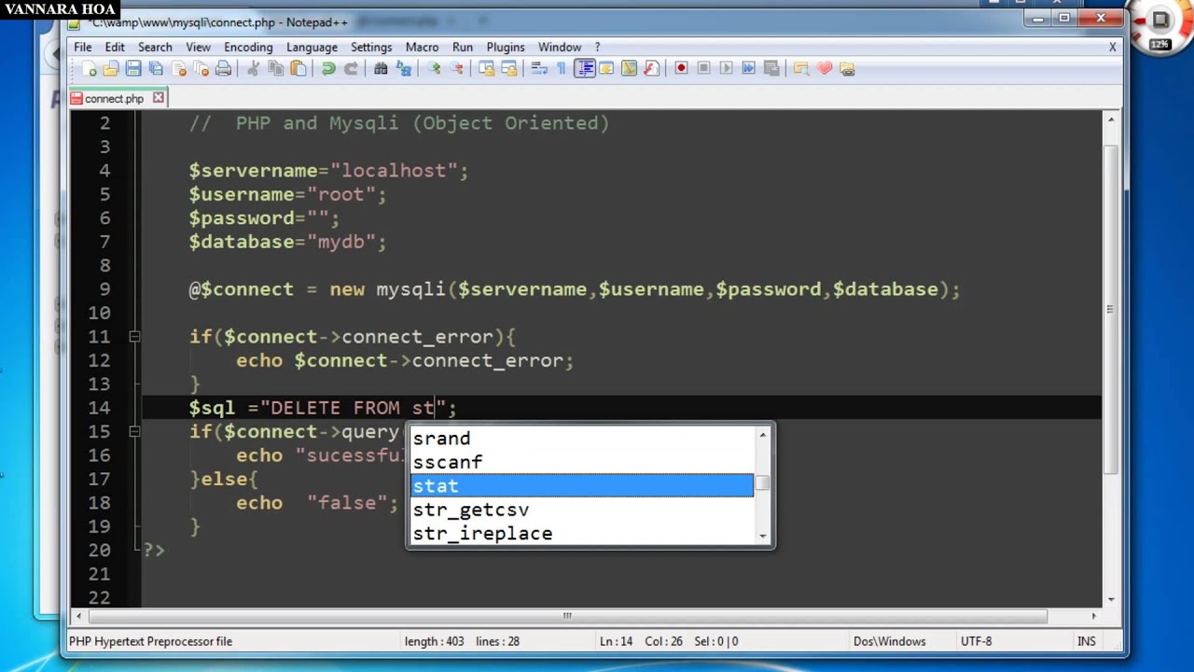Cut selection with the scissors icon
This screenshot has width=1194, height=672.
[253, 68]
